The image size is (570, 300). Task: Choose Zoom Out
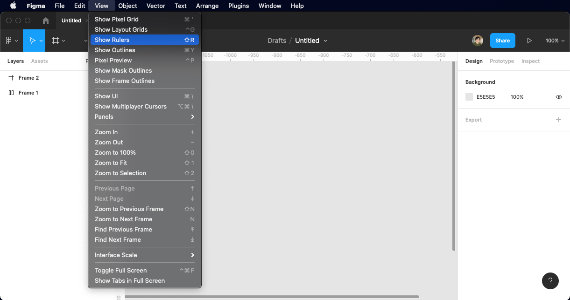[x=145, y=142]
